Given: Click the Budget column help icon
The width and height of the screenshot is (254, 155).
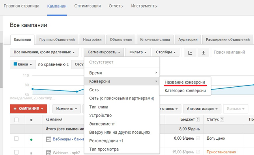Looking at the screenshot, I should [x=198, y=120].
